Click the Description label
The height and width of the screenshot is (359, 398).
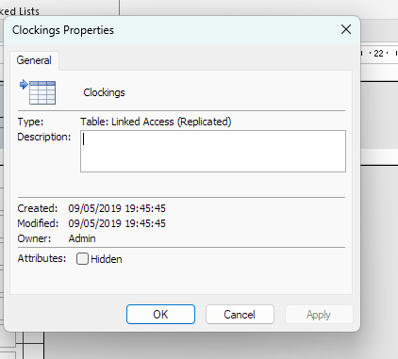point(44,137)
